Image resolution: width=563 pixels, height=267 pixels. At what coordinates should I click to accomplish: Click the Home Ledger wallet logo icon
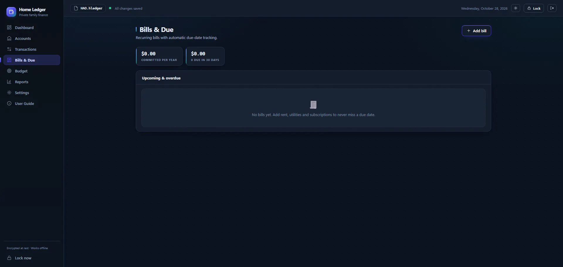pyautogui.click(x=11, y=12)
